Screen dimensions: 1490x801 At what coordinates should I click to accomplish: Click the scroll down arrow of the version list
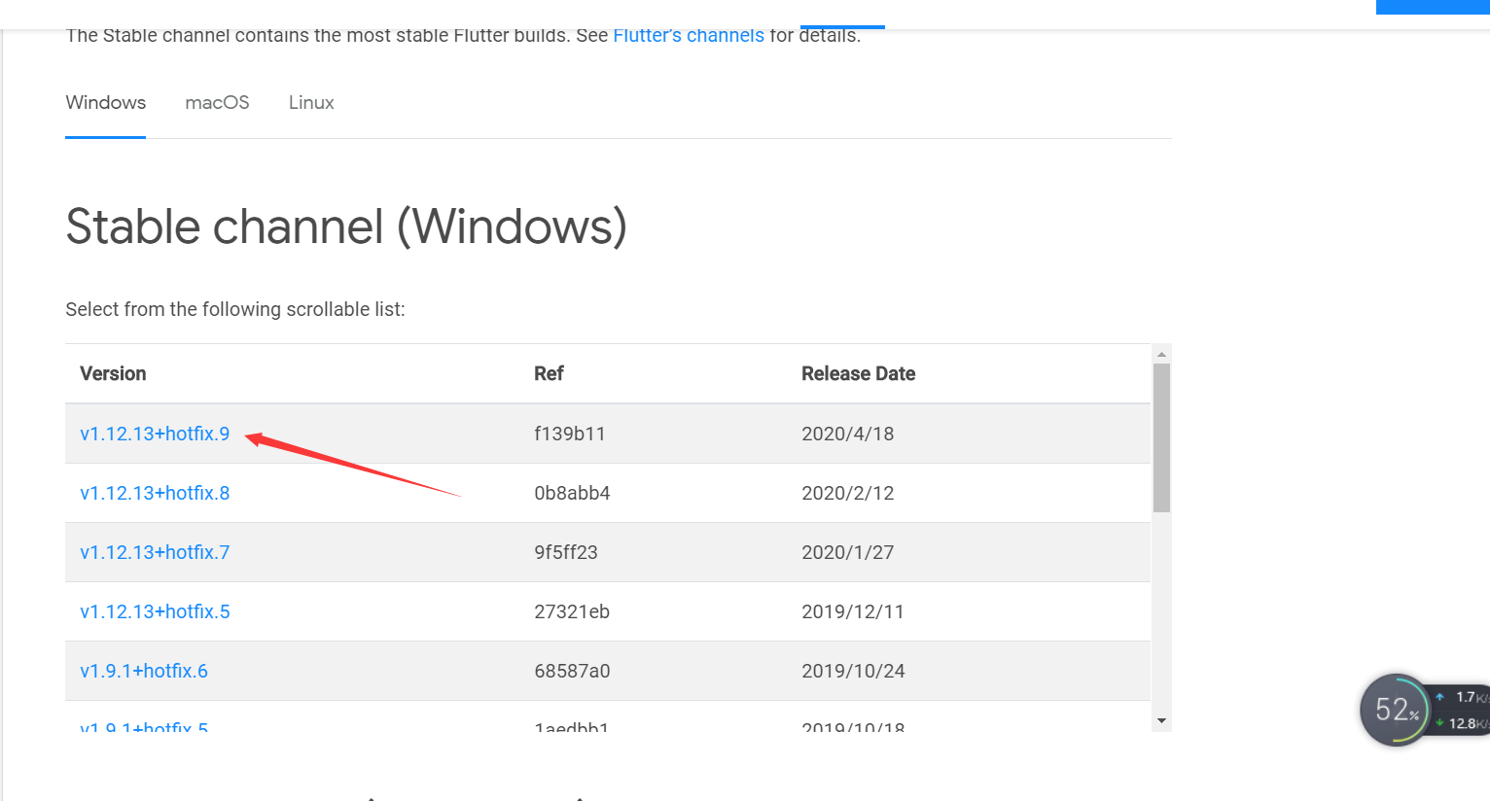coord(1161,721)
